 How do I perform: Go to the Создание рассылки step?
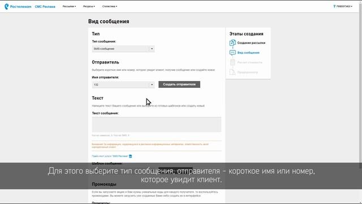pos(251,43)
